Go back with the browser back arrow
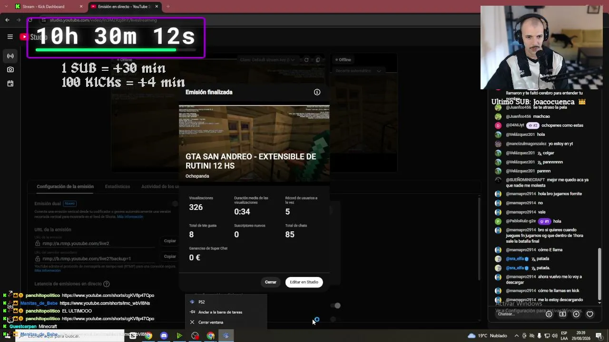This screenshot has height=342, width=609. 7,20
